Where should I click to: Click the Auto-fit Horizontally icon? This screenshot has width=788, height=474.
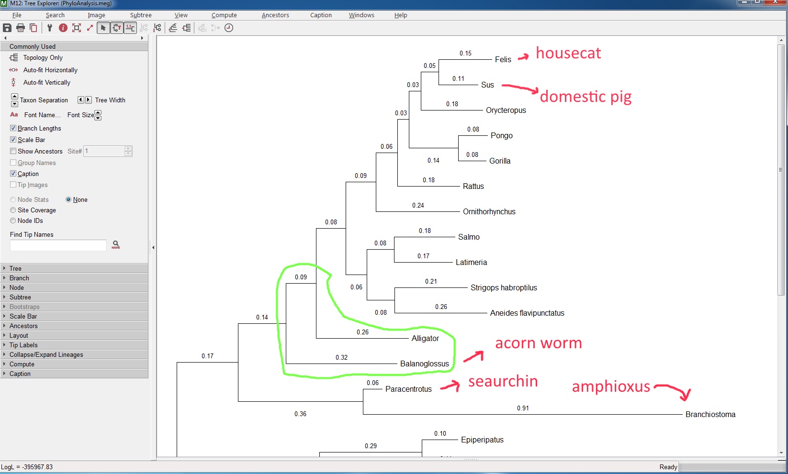coord(13,70)
